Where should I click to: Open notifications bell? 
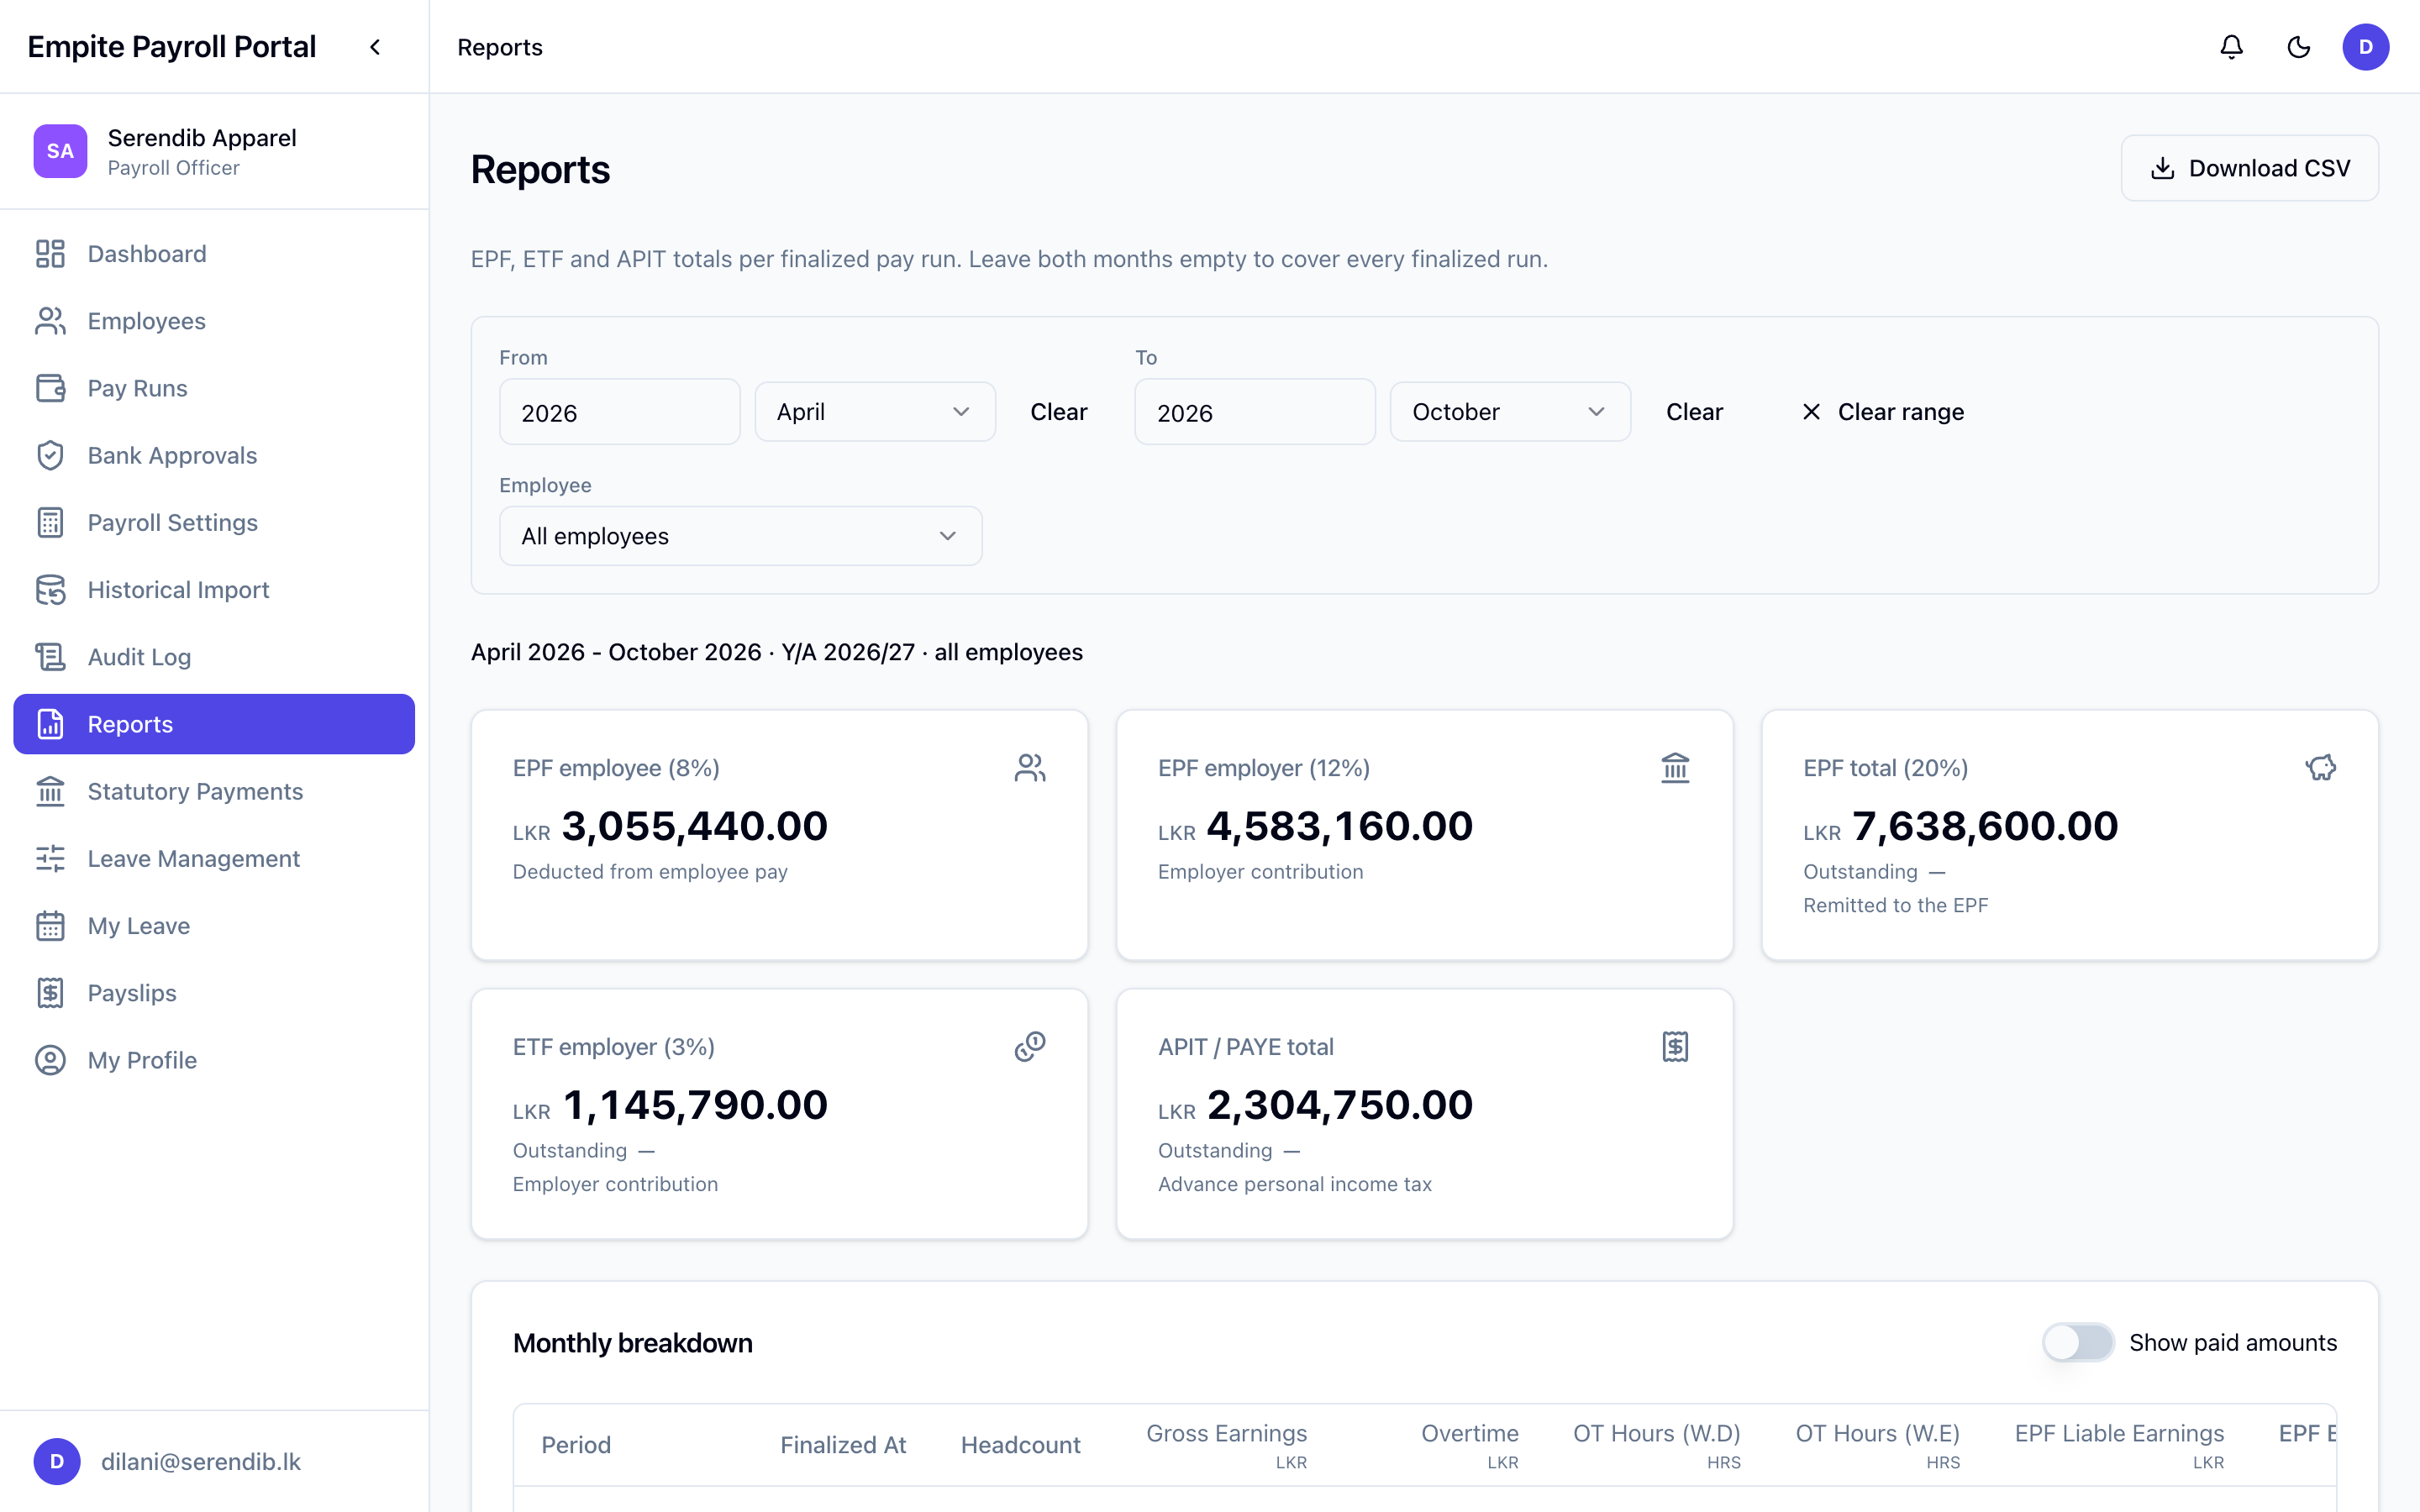point(2231,47)
